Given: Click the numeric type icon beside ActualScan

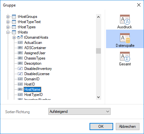Looking at the screenshot, I should pos(20,43).
